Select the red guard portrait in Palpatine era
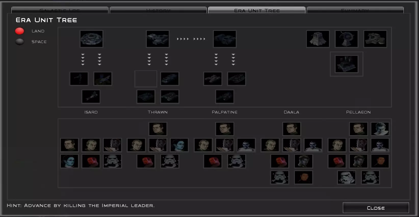419x217 pixels. (213, 161)
